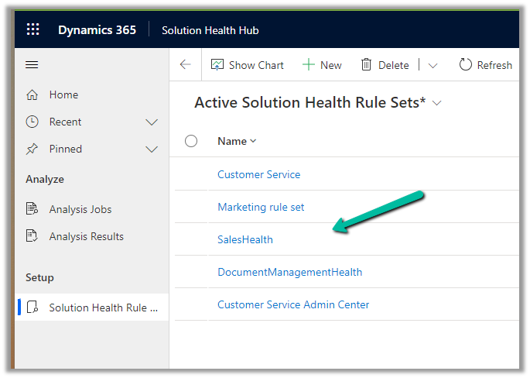This screenshot has width=530, height=378.
Task: Collapse the hamburger navigation menu
Action: (32, 65)
